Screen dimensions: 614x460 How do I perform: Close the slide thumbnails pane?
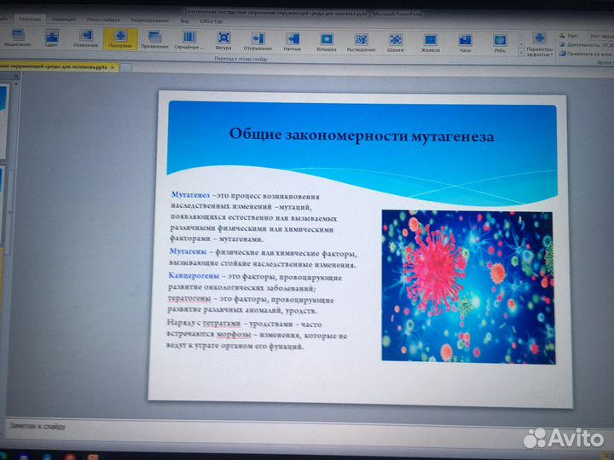(x=16, y=76)
